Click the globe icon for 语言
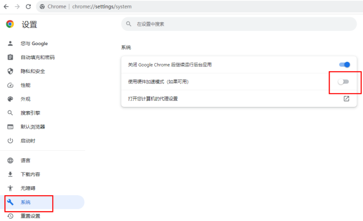Screen dimensions: 363x221 coord(10,160)
